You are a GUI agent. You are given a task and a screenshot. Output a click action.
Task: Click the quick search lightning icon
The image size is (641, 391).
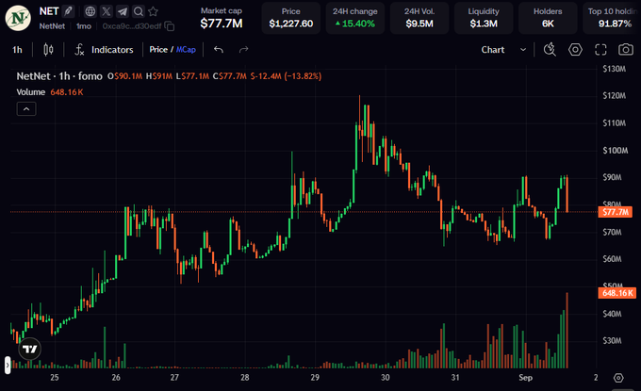(550, 50)
